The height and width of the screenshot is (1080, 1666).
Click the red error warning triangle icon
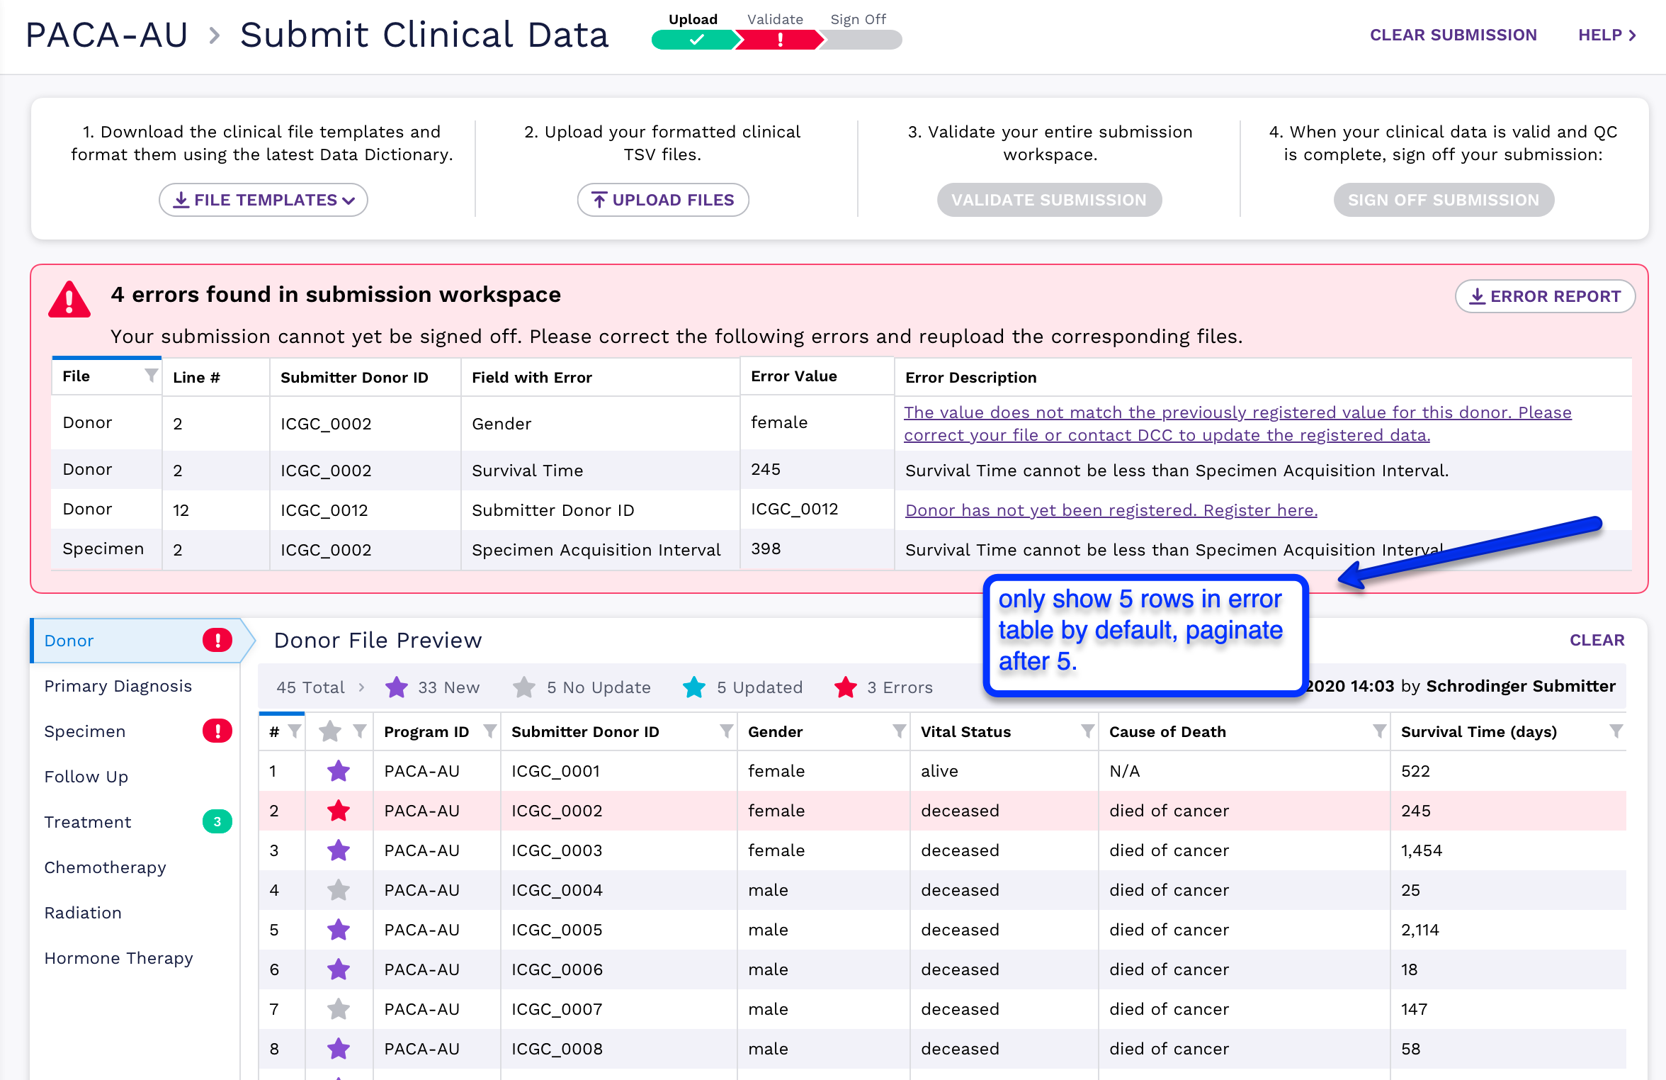69,299
